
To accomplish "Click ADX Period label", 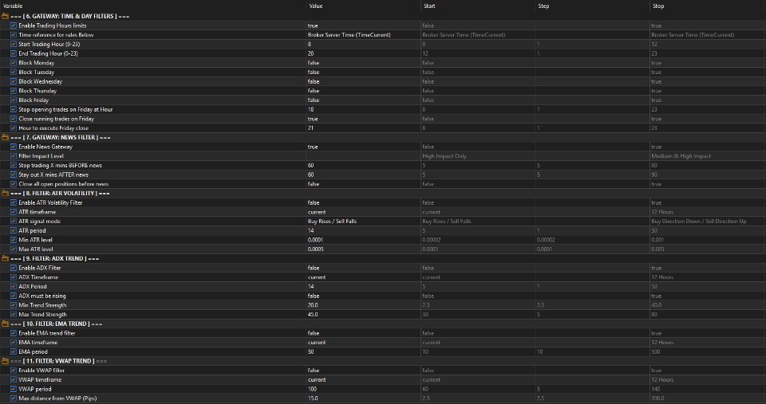I will (33, 286).
